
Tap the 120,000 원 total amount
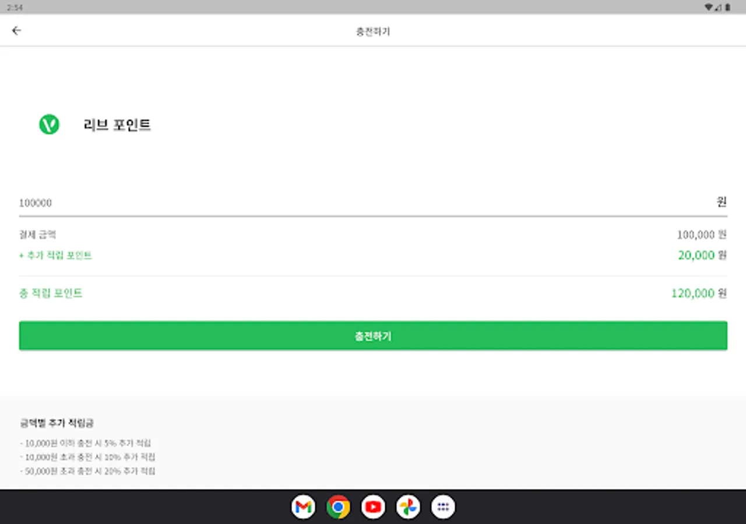point(699,293)
